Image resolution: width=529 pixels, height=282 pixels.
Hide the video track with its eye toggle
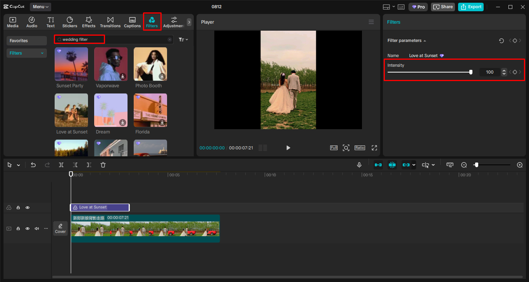point(27,228)
